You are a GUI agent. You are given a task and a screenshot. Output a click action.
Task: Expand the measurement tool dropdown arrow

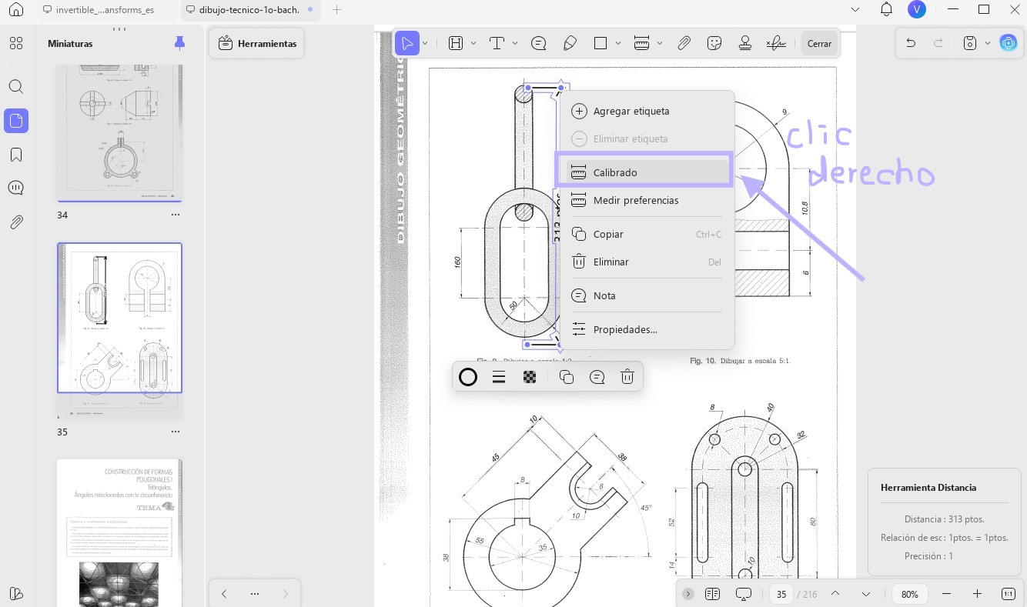click(659, 43)
